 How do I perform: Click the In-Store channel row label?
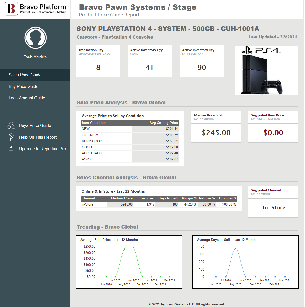pyautogui.click(x=87, y=204)
